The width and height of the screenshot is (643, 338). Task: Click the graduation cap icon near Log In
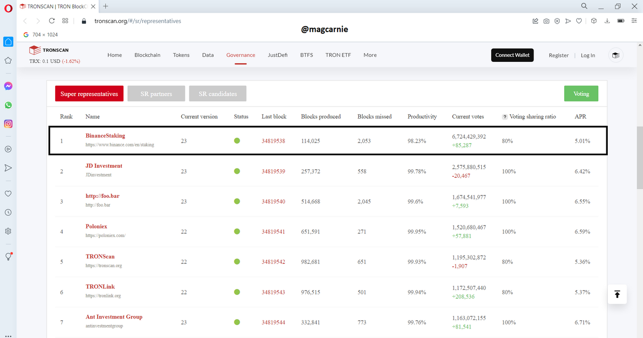click(616, 55)
